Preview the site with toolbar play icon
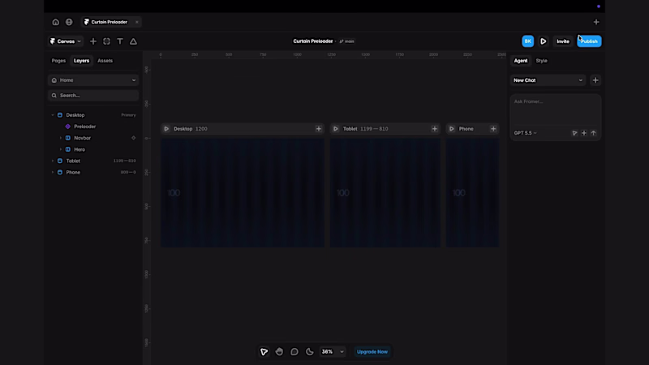 click(x=544, y=41)
